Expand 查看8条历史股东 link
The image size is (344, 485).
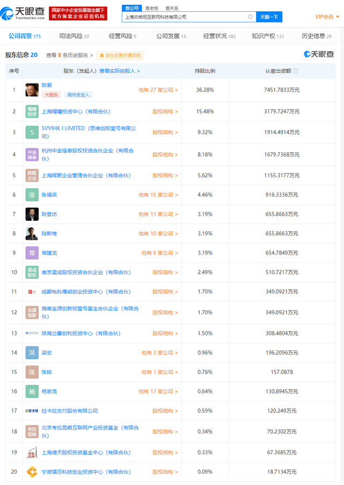69,55
